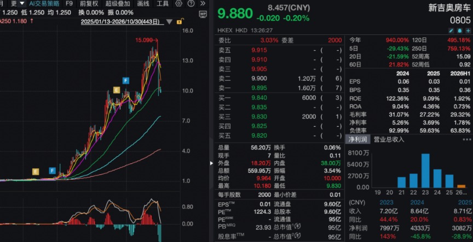473x242 pixels.
Task: Click the 内盘 38.00万 value
Action: [331, 163]
